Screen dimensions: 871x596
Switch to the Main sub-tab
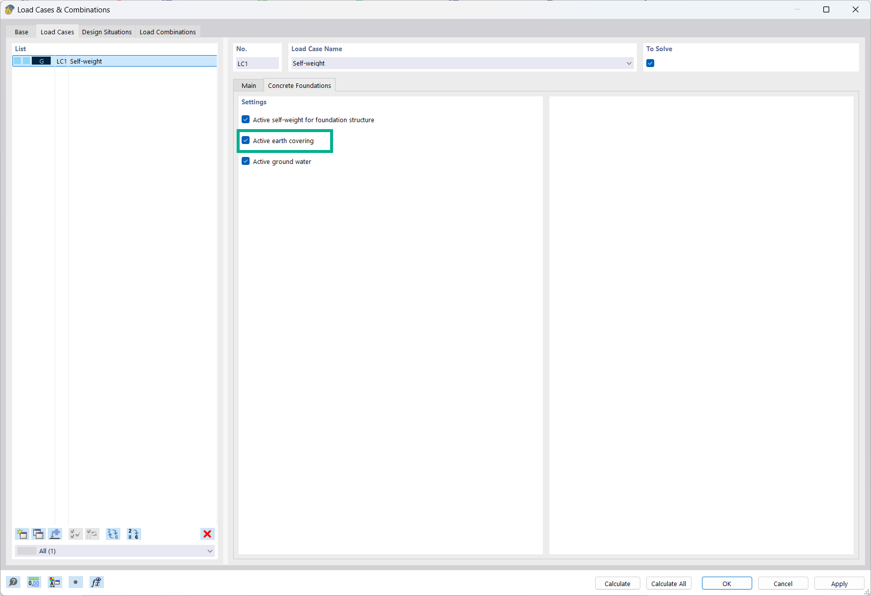pyautogui.click(x=249, y=85)
